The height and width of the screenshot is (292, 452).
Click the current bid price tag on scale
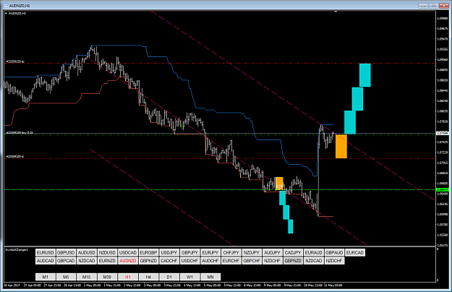click(x=443, y=133)
